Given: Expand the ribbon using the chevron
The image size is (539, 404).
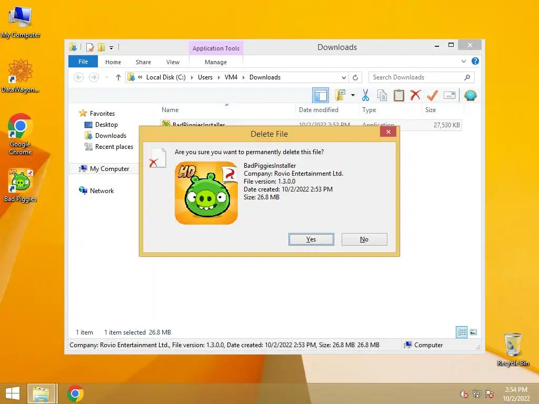Looking at the screenshot, I should click(x=463, y=62).
